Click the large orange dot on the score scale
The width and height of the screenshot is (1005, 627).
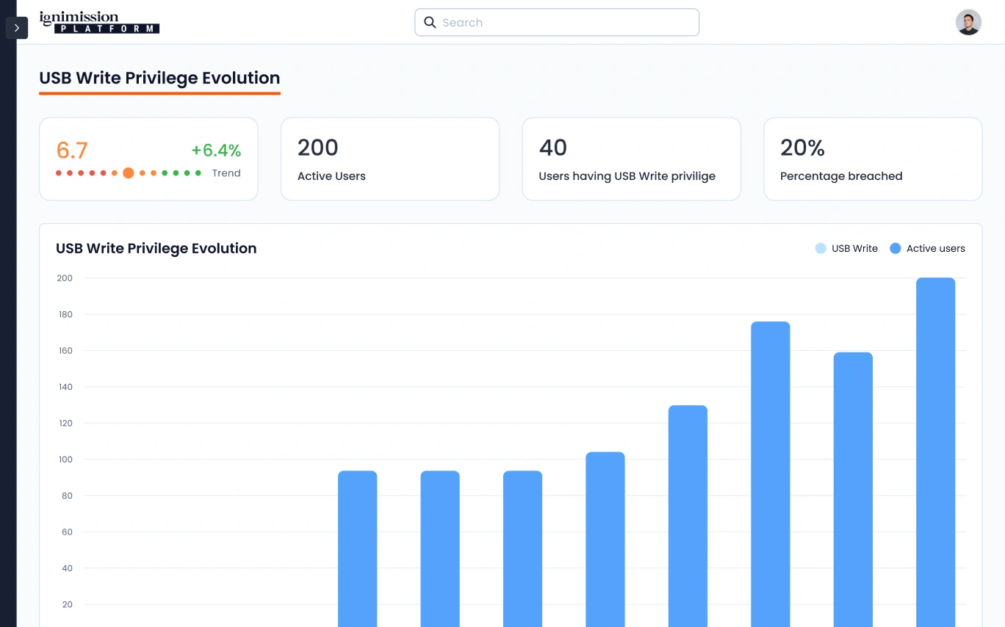tap(129, 173)
